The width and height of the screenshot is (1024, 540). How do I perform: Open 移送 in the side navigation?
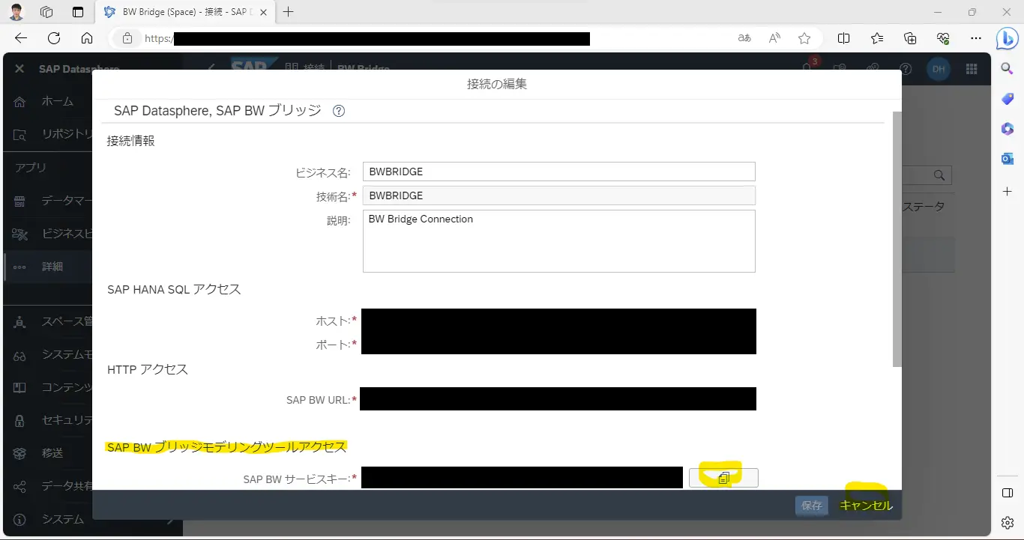point(48,453)
